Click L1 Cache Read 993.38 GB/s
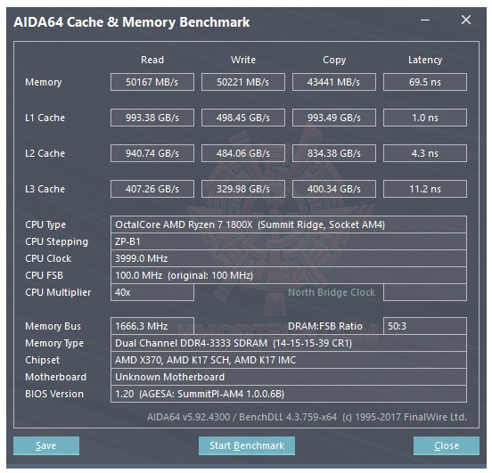This screenshot has width=492, height=473. click(152, 118)
